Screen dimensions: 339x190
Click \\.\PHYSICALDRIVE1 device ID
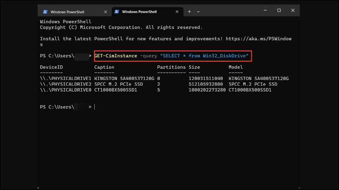[x=66, y=79]
